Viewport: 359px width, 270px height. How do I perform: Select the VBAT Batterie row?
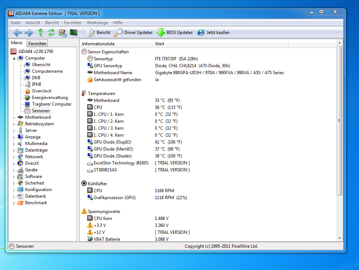tap(208, 239)
